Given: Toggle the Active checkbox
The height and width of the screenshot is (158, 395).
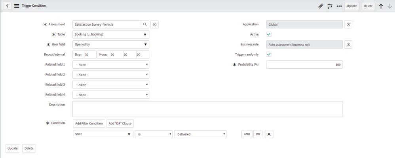Looking at the screenshot, I should tap(269, 34).
